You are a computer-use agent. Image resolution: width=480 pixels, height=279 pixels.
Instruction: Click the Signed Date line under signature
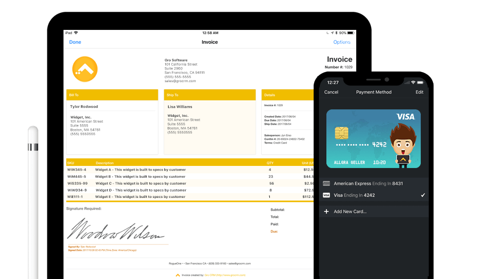(x=102, y=250)
